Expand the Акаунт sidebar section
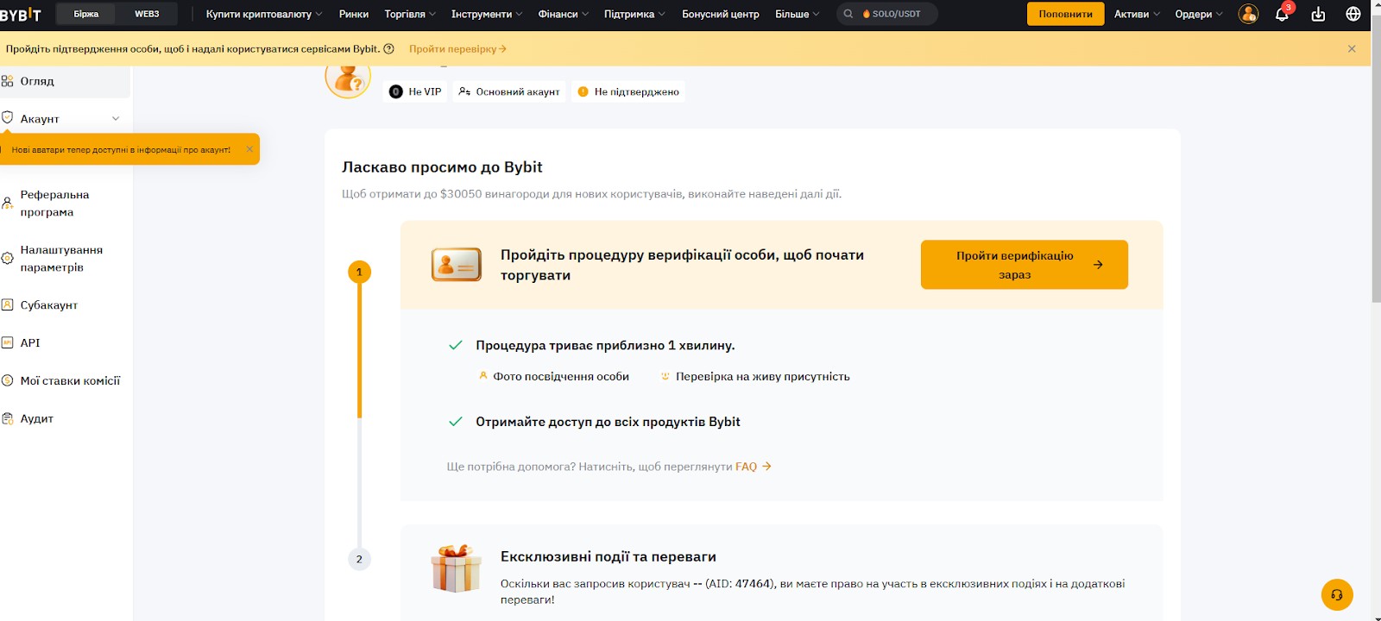The height and width of the screenshot is (621, 1381). 116,118
